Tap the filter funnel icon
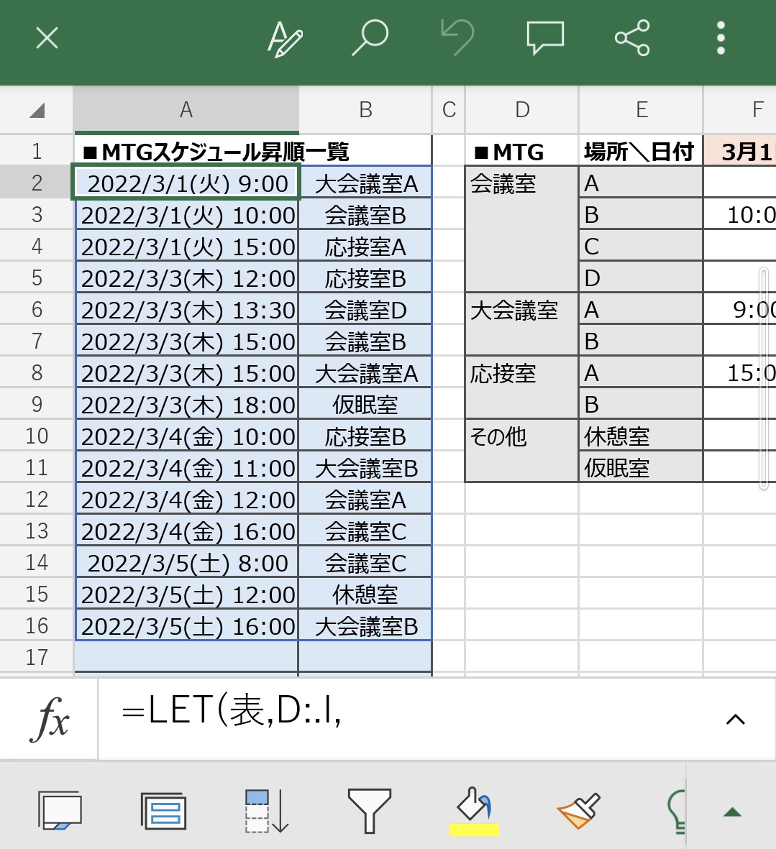 [370, 811]
